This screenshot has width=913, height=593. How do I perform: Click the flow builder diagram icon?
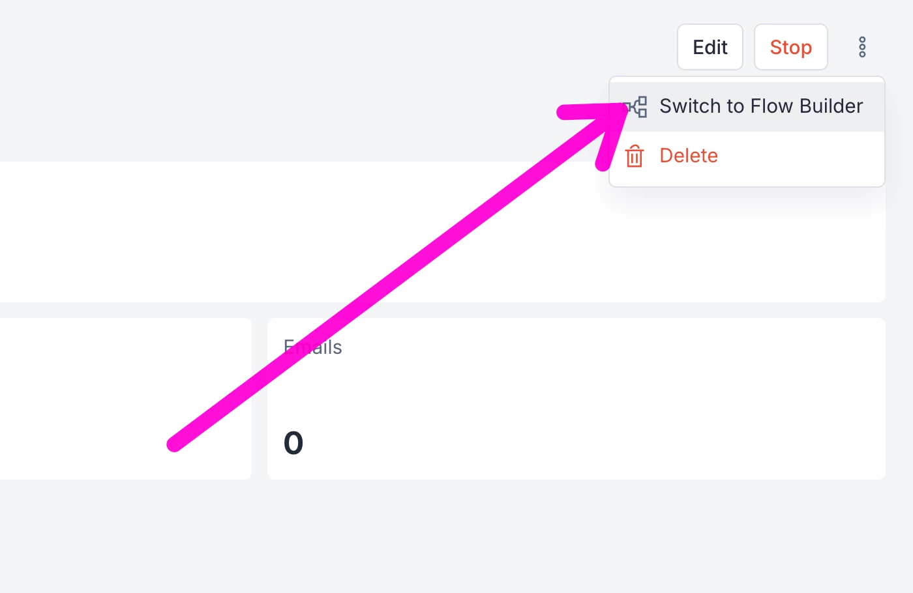coord(637,107)
